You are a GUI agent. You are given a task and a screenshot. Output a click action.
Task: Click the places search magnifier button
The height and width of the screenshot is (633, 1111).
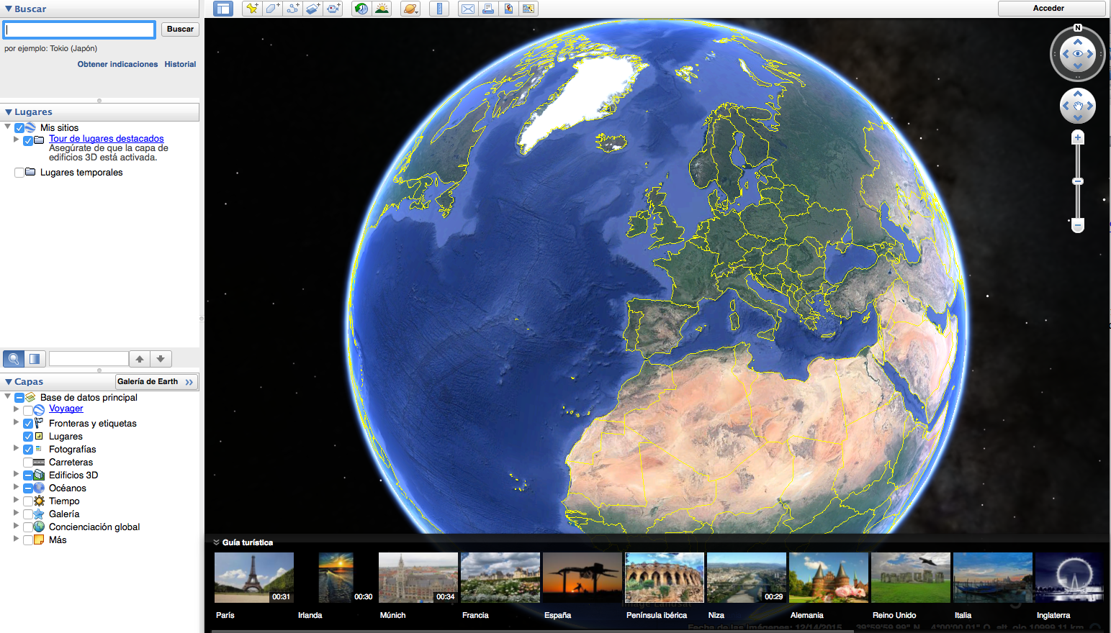[14, 358]
